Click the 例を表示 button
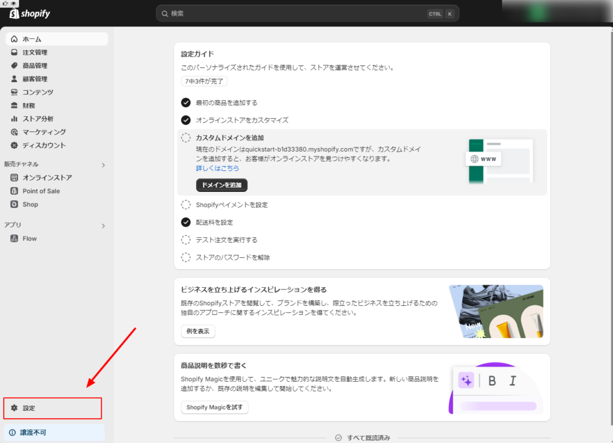The width and height of the screenshot is (613, 443). [x=198, y=331]
